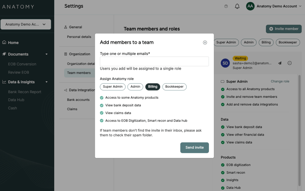Click the SD member avatar
This screenshot has width=305, height=191.
click(225, 63)
